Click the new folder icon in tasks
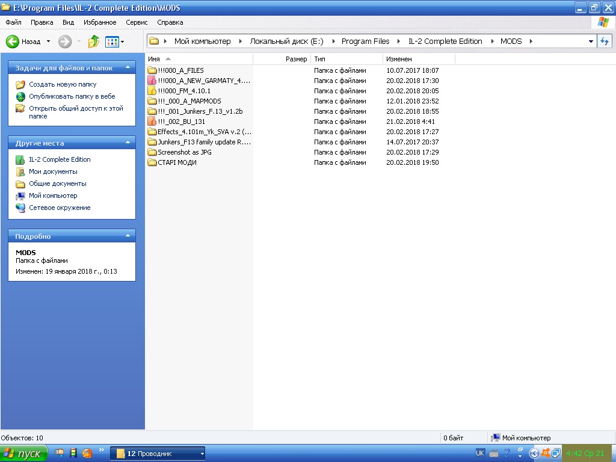The height and width of the screenshot is (462, 616). tap(20, 84)
